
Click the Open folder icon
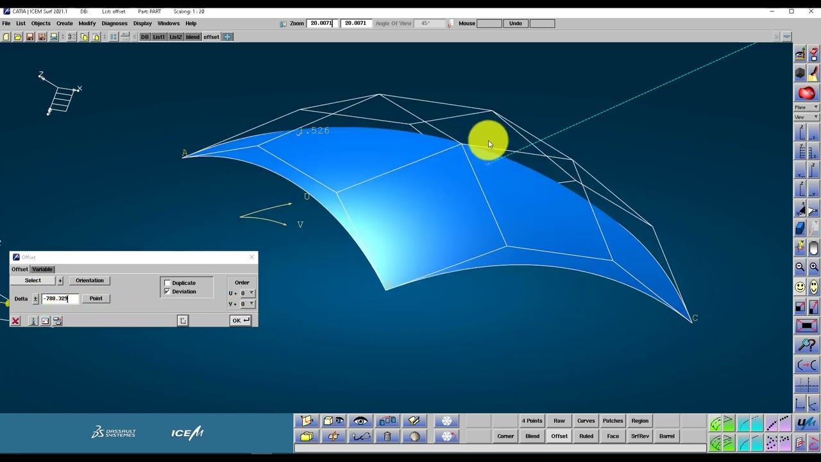18,37
